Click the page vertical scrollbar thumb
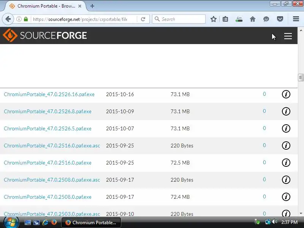The image size is (304, 228). click(x=301, y=78)
